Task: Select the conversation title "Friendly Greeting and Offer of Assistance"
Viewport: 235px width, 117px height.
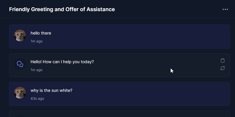Action: click(62, 9)
